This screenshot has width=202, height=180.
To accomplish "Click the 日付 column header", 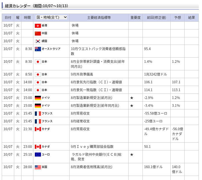I will click(x=8, y=18).
